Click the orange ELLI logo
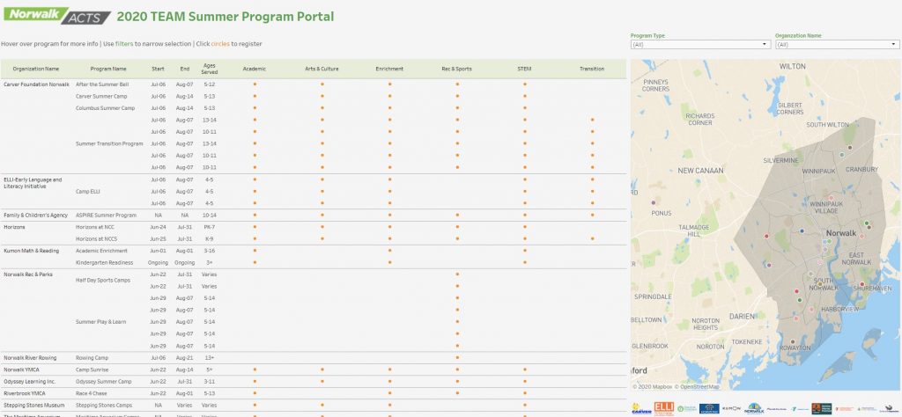The height and width of the screenshot is (417, 902). (664, 408)
